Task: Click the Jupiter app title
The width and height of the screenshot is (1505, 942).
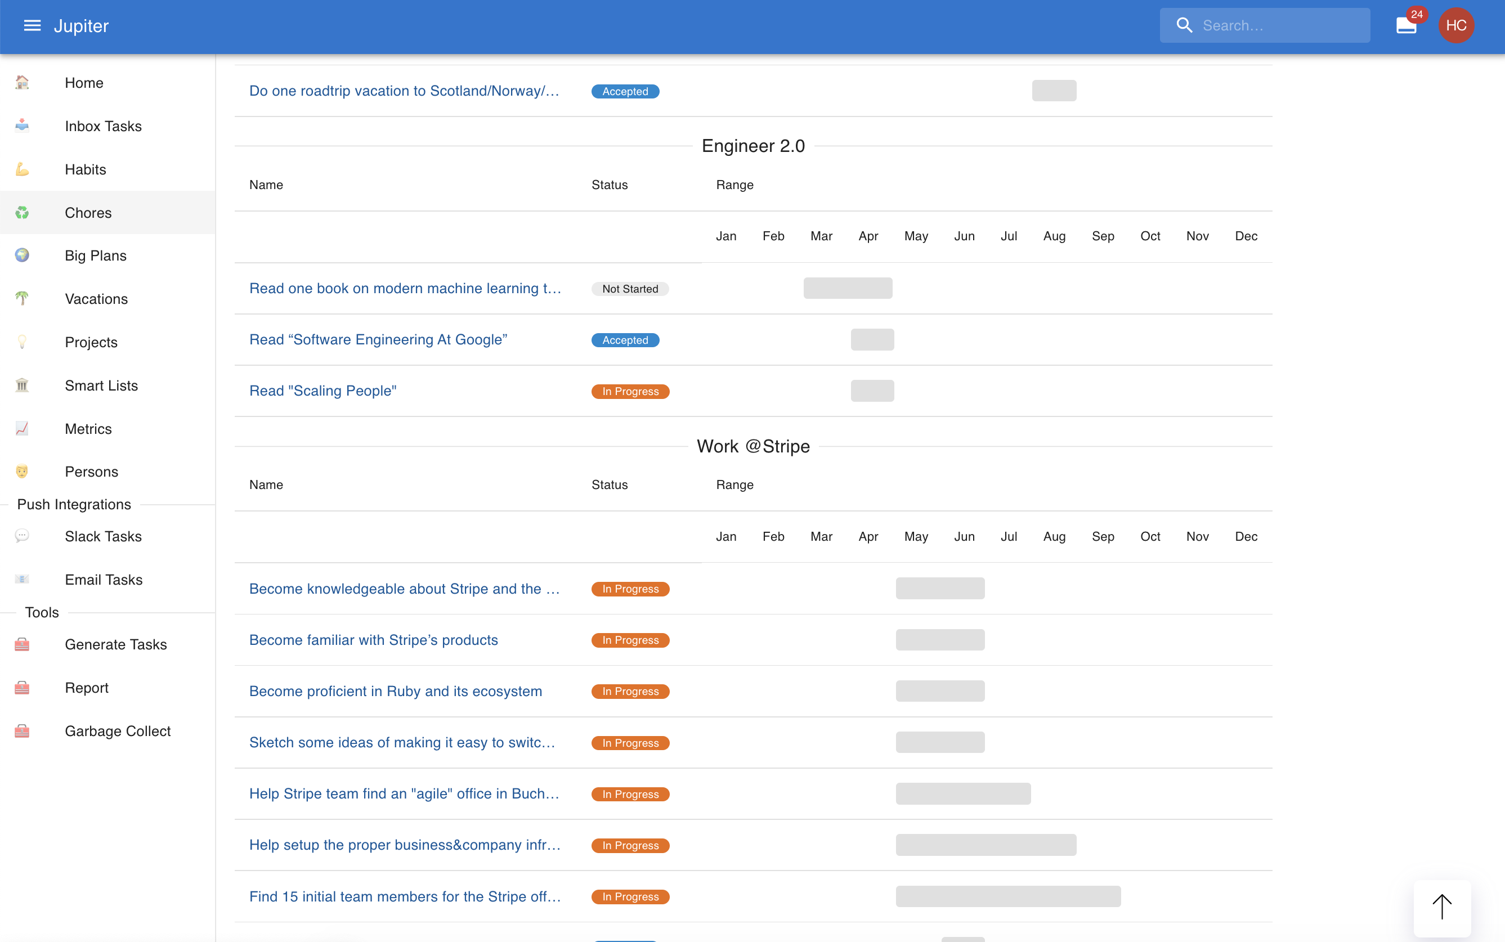Action: point(81,25)
